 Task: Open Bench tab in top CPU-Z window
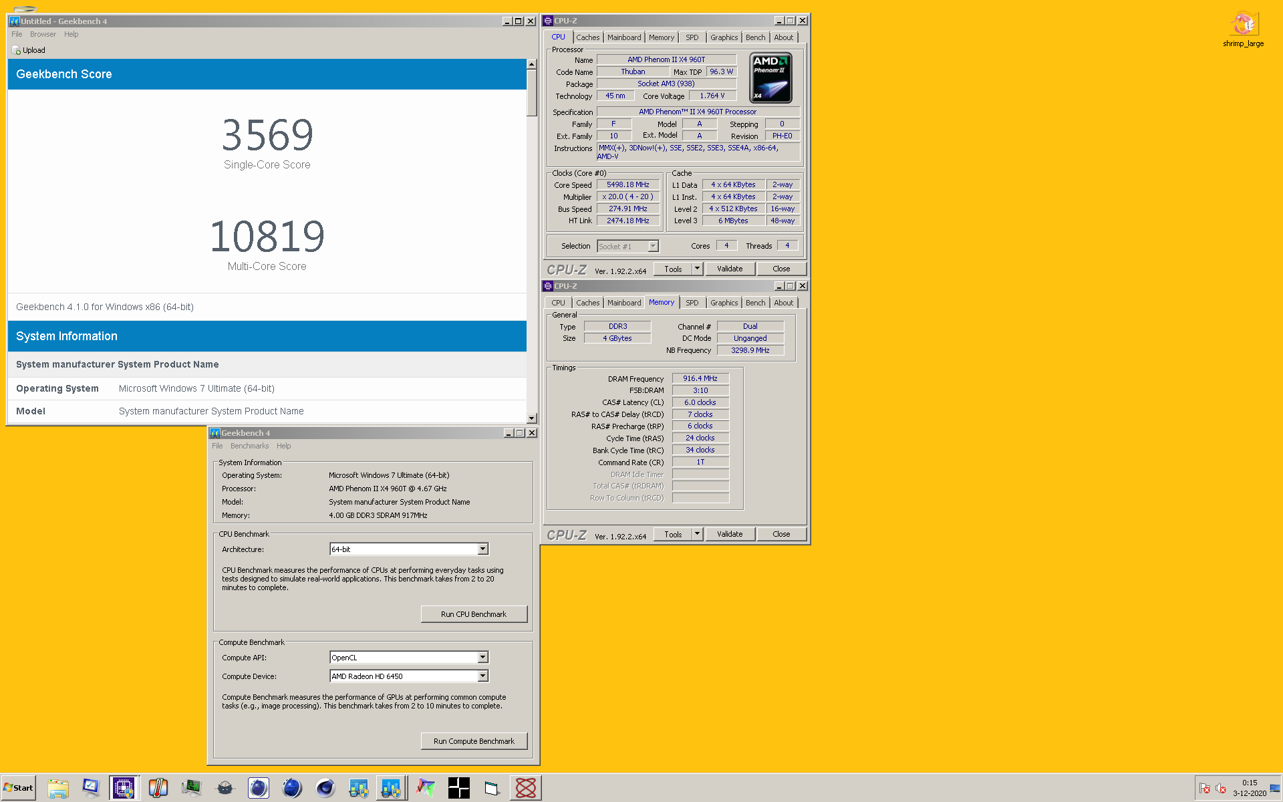pos(755,37)
